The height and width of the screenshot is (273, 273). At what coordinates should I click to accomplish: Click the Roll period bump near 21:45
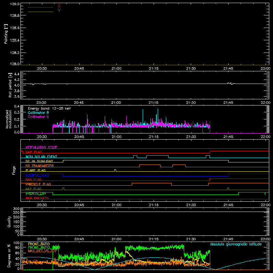point(231,84)
